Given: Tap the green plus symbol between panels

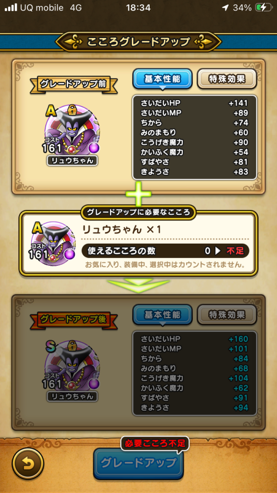Looking at the screenshot, I should pyautogui.click(x=138, y=194).
